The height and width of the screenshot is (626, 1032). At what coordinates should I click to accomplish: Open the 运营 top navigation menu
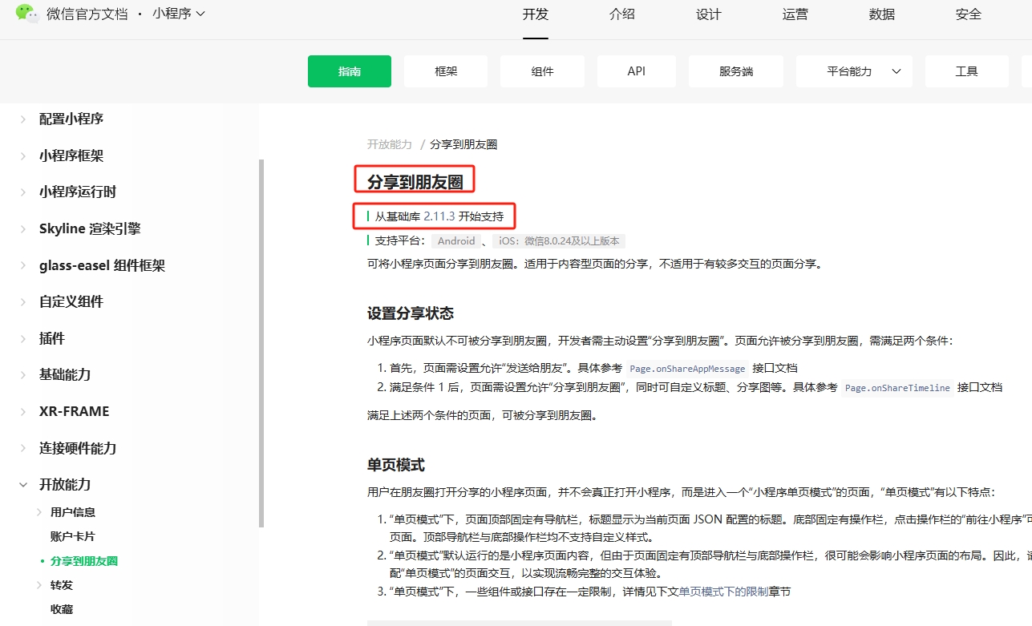coord(795,14)
